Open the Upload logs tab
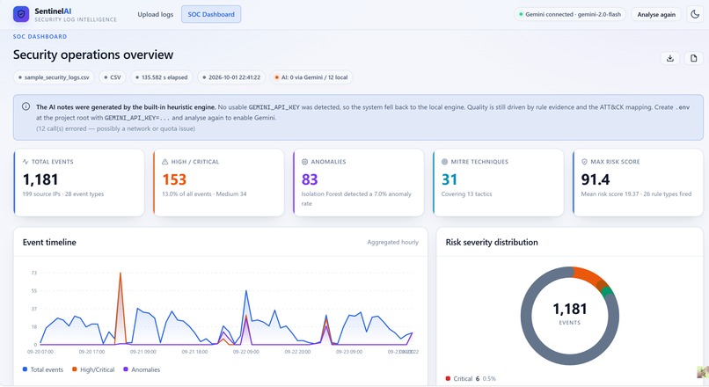 pos(155,14)
